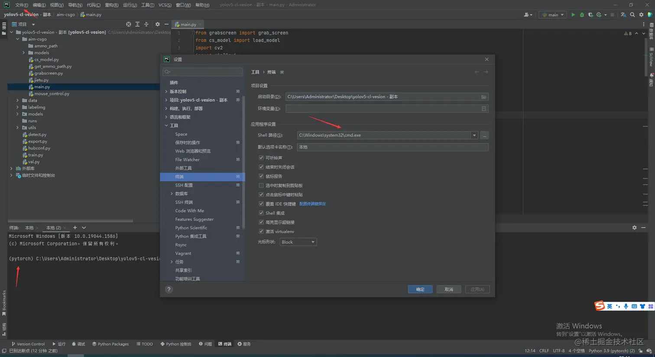Click the user account icon in toolbar
Viewport: 655px width, 357px height.
click(527, 15)
